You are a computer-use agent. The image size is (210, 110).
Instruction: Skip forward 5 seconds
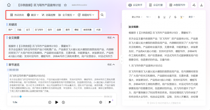click(63, 102)
